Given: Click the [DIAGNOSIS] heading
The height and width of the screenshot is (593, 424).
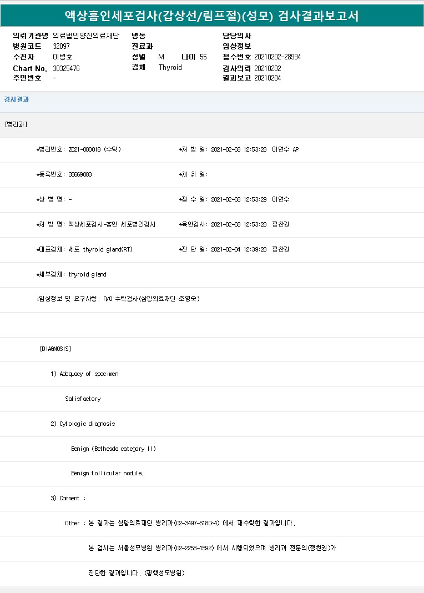Looking at the screenshot, I should [55, 349].
